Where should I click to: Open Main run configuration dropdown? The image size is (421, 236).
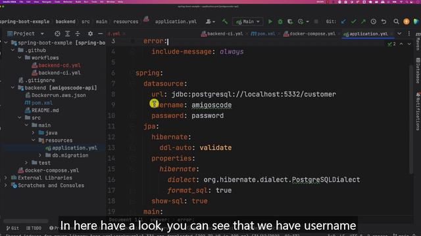[247, 22]
